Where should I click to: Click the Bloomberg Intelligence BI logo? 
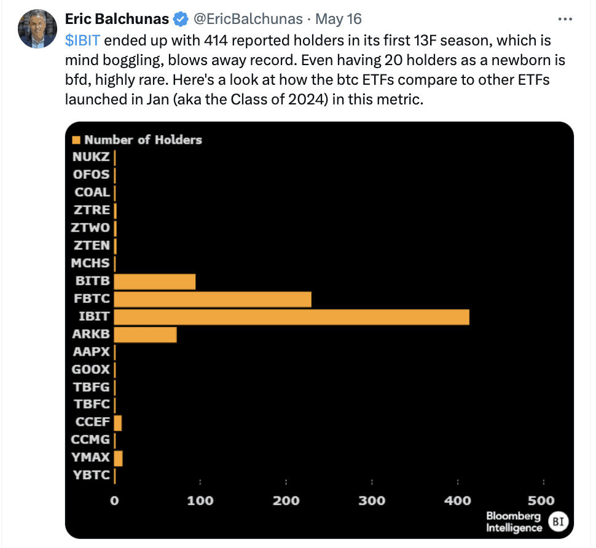(x=558, y=522)
